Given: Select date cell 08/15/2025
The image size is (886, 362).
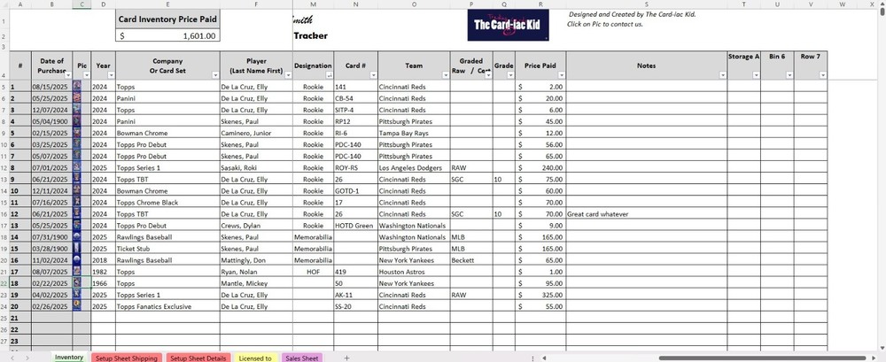Looking at the screenshot, I should pyautogui.click(x=51, y=87).
